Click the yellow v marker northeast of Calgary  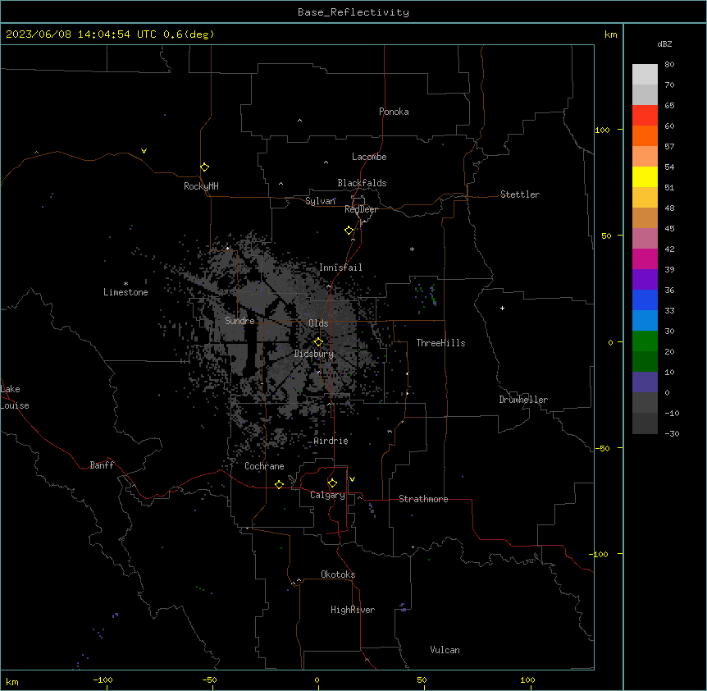pyautogui.click(x=352, y=479)
